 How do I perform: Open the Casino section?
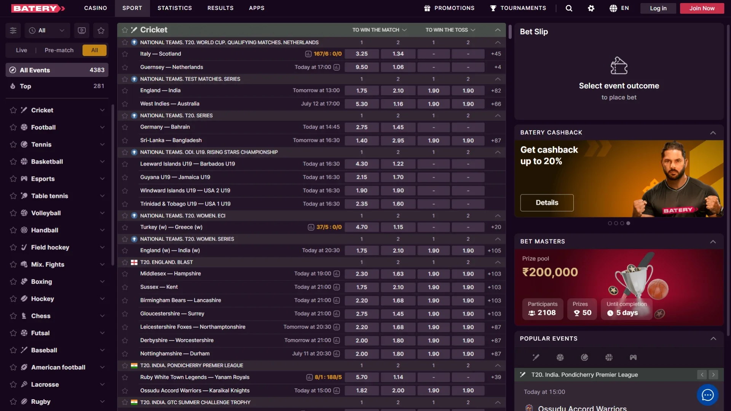pyautogui.click(x=95, y=8)
